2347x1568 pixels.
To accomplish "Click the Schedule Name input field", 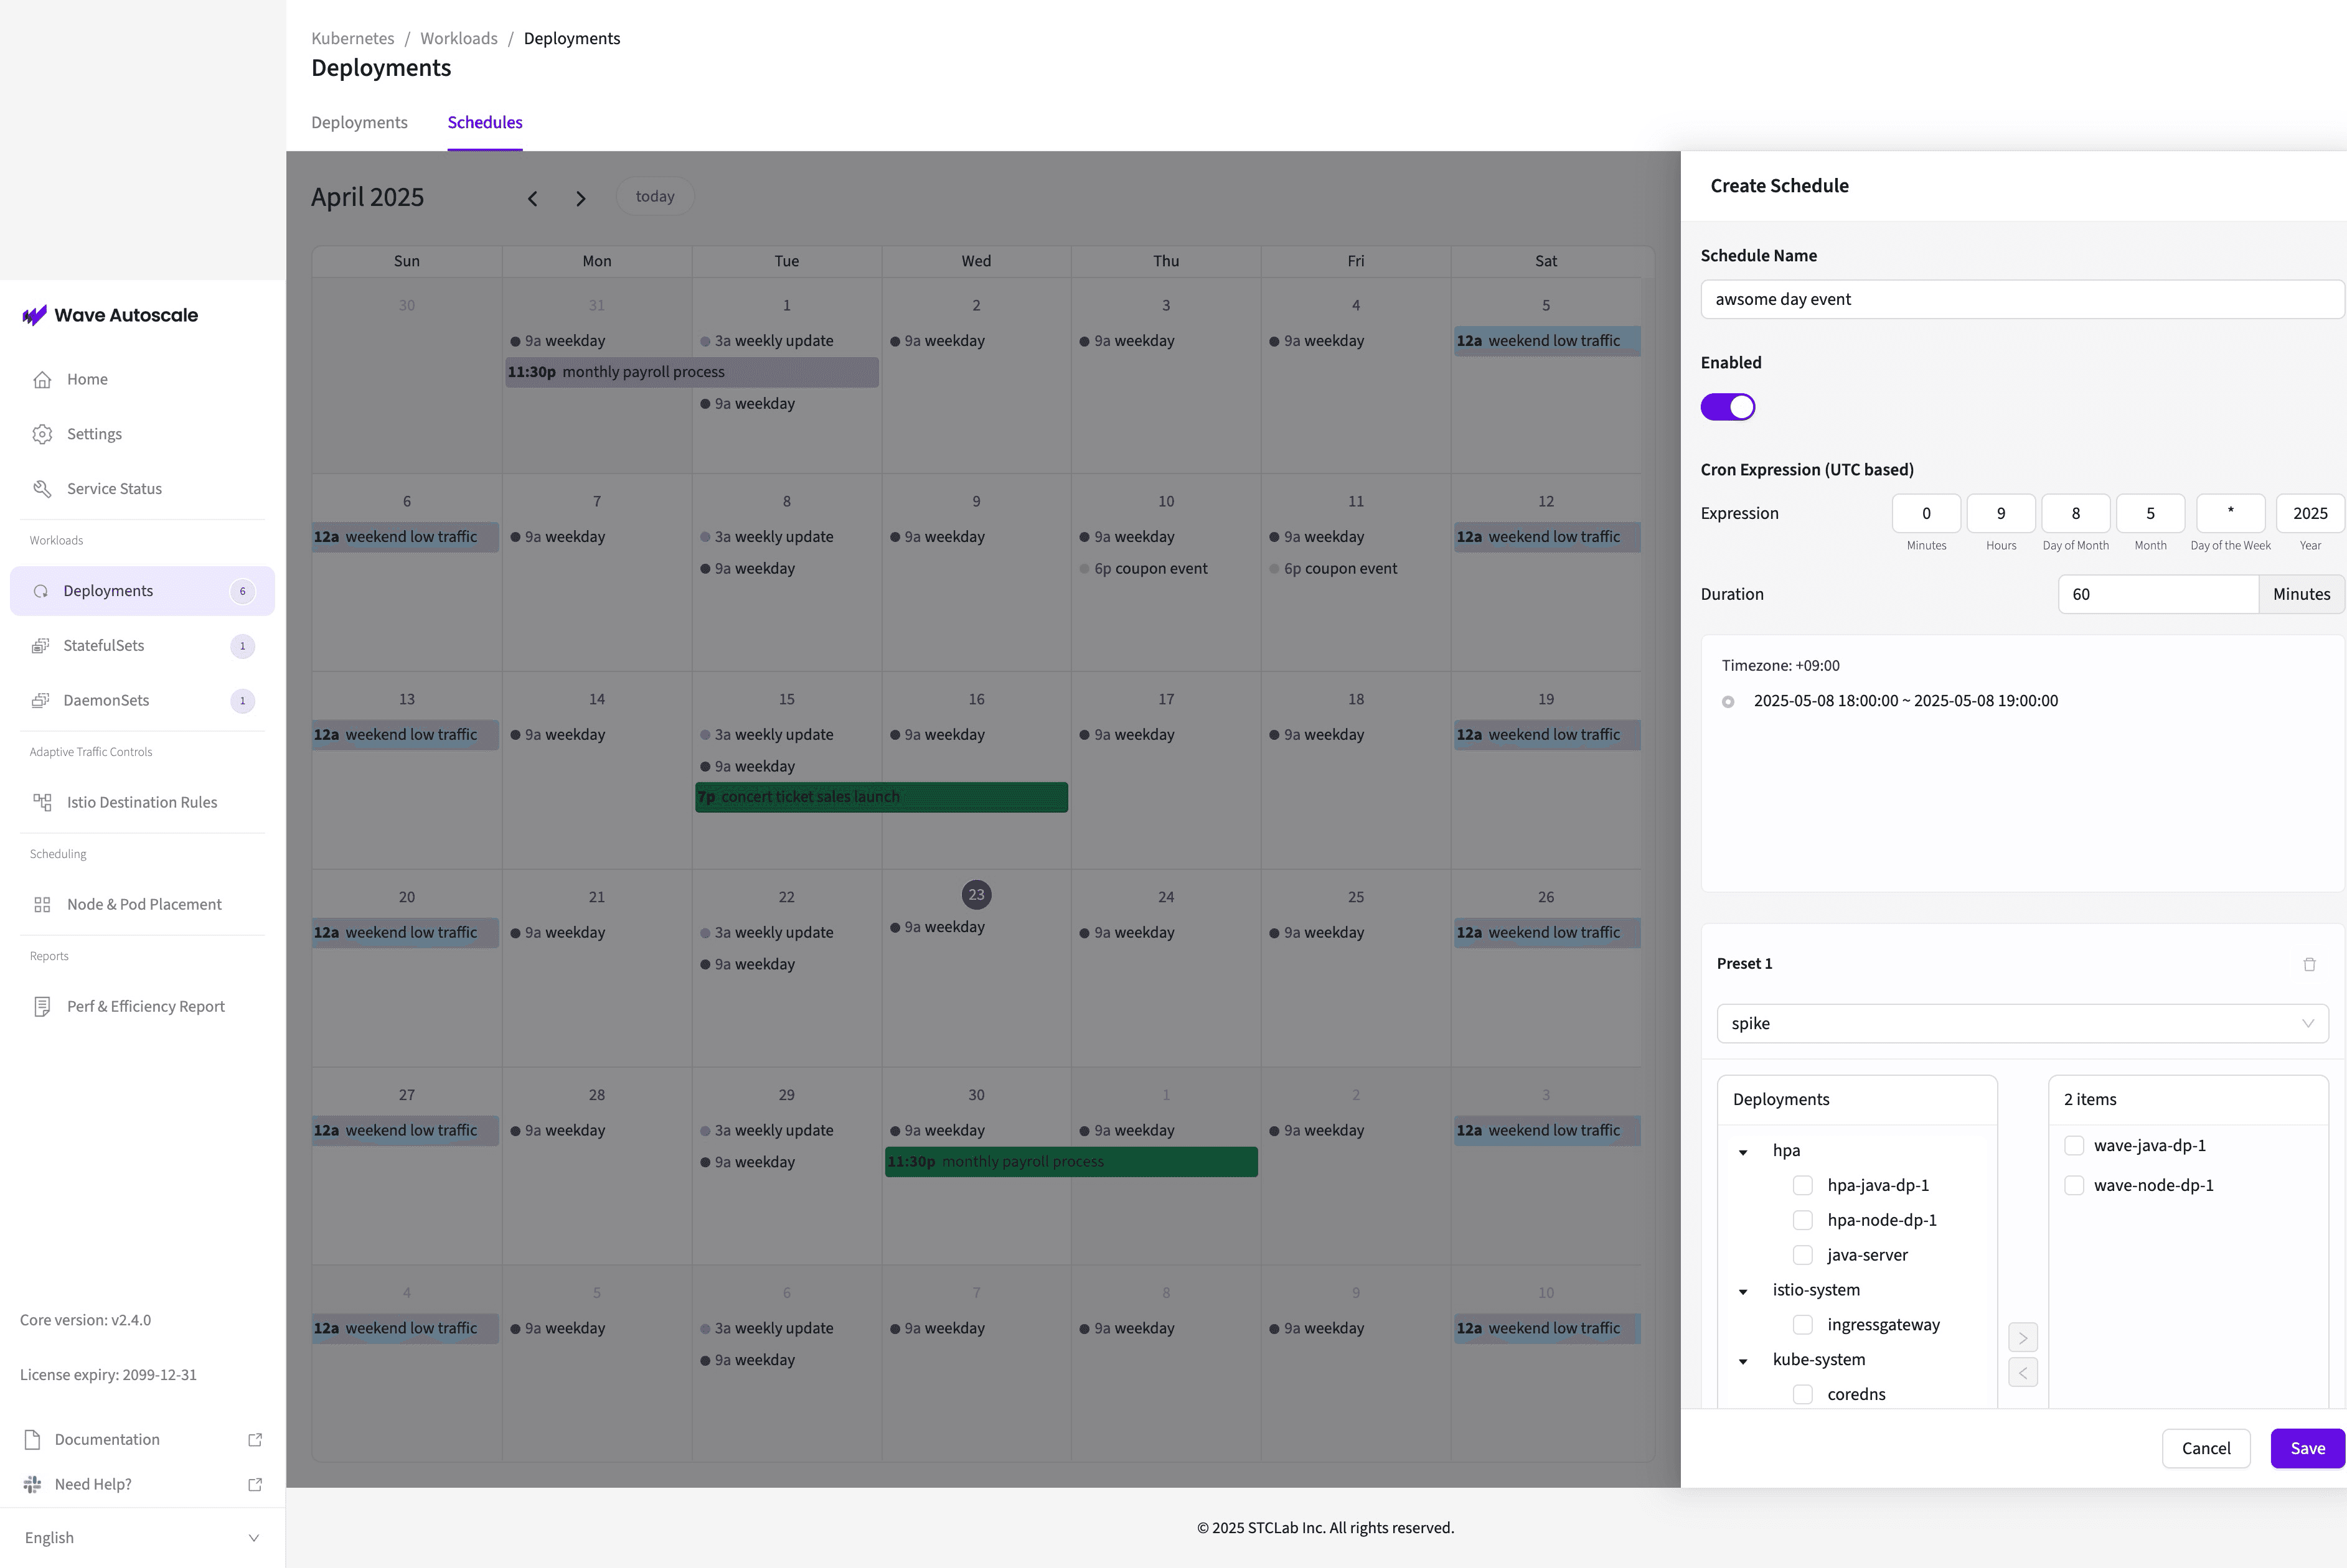I will click(2023, 299).
